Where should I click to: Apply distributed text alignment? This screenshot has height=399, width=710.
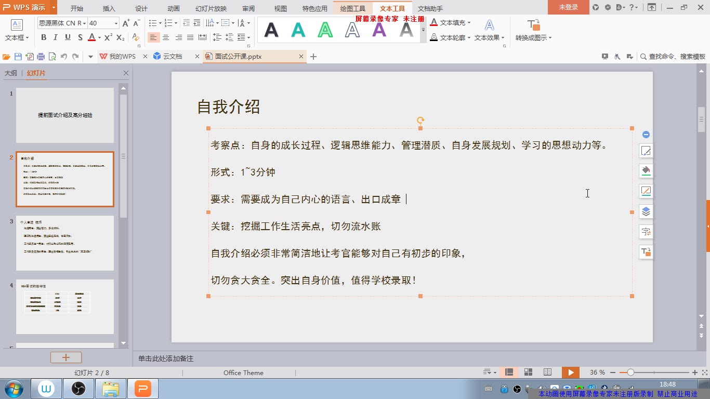coord(202,37)
